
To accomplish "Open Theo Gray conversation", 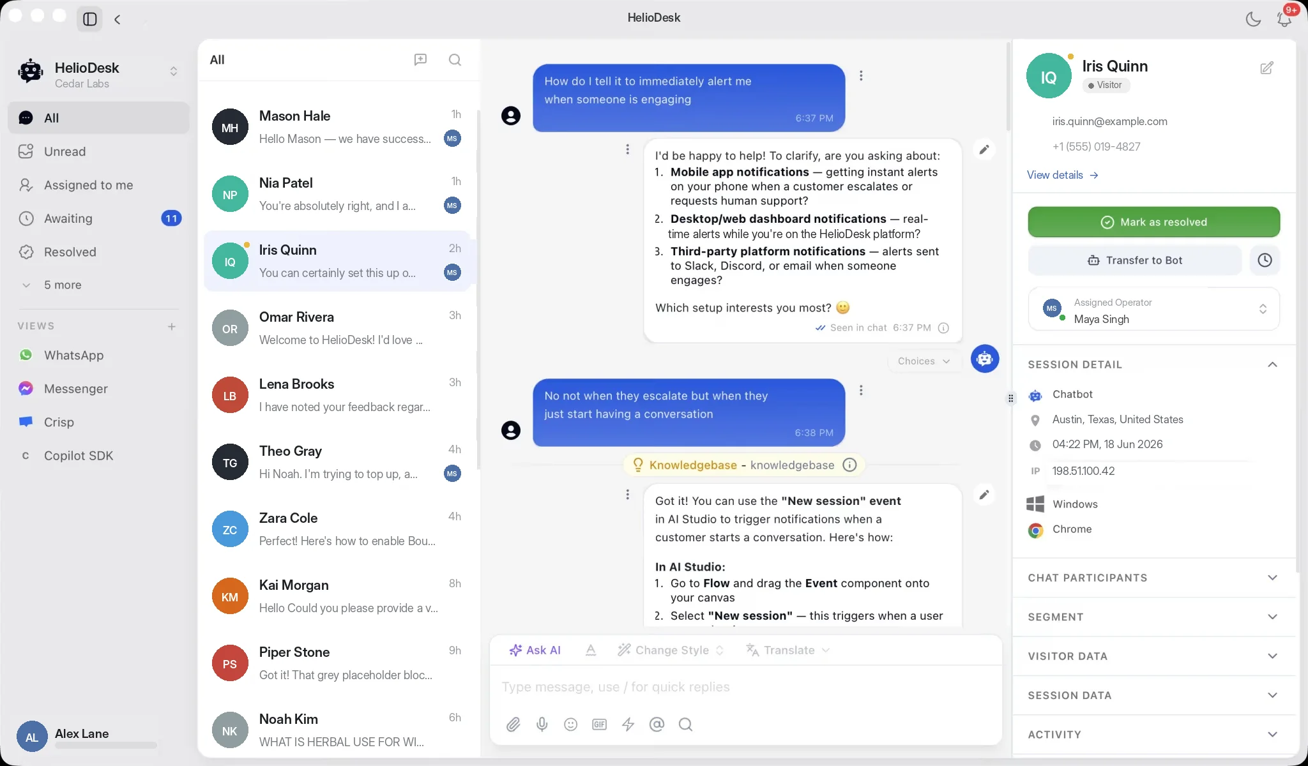I will pyautogui.click(x=337, y=462).
